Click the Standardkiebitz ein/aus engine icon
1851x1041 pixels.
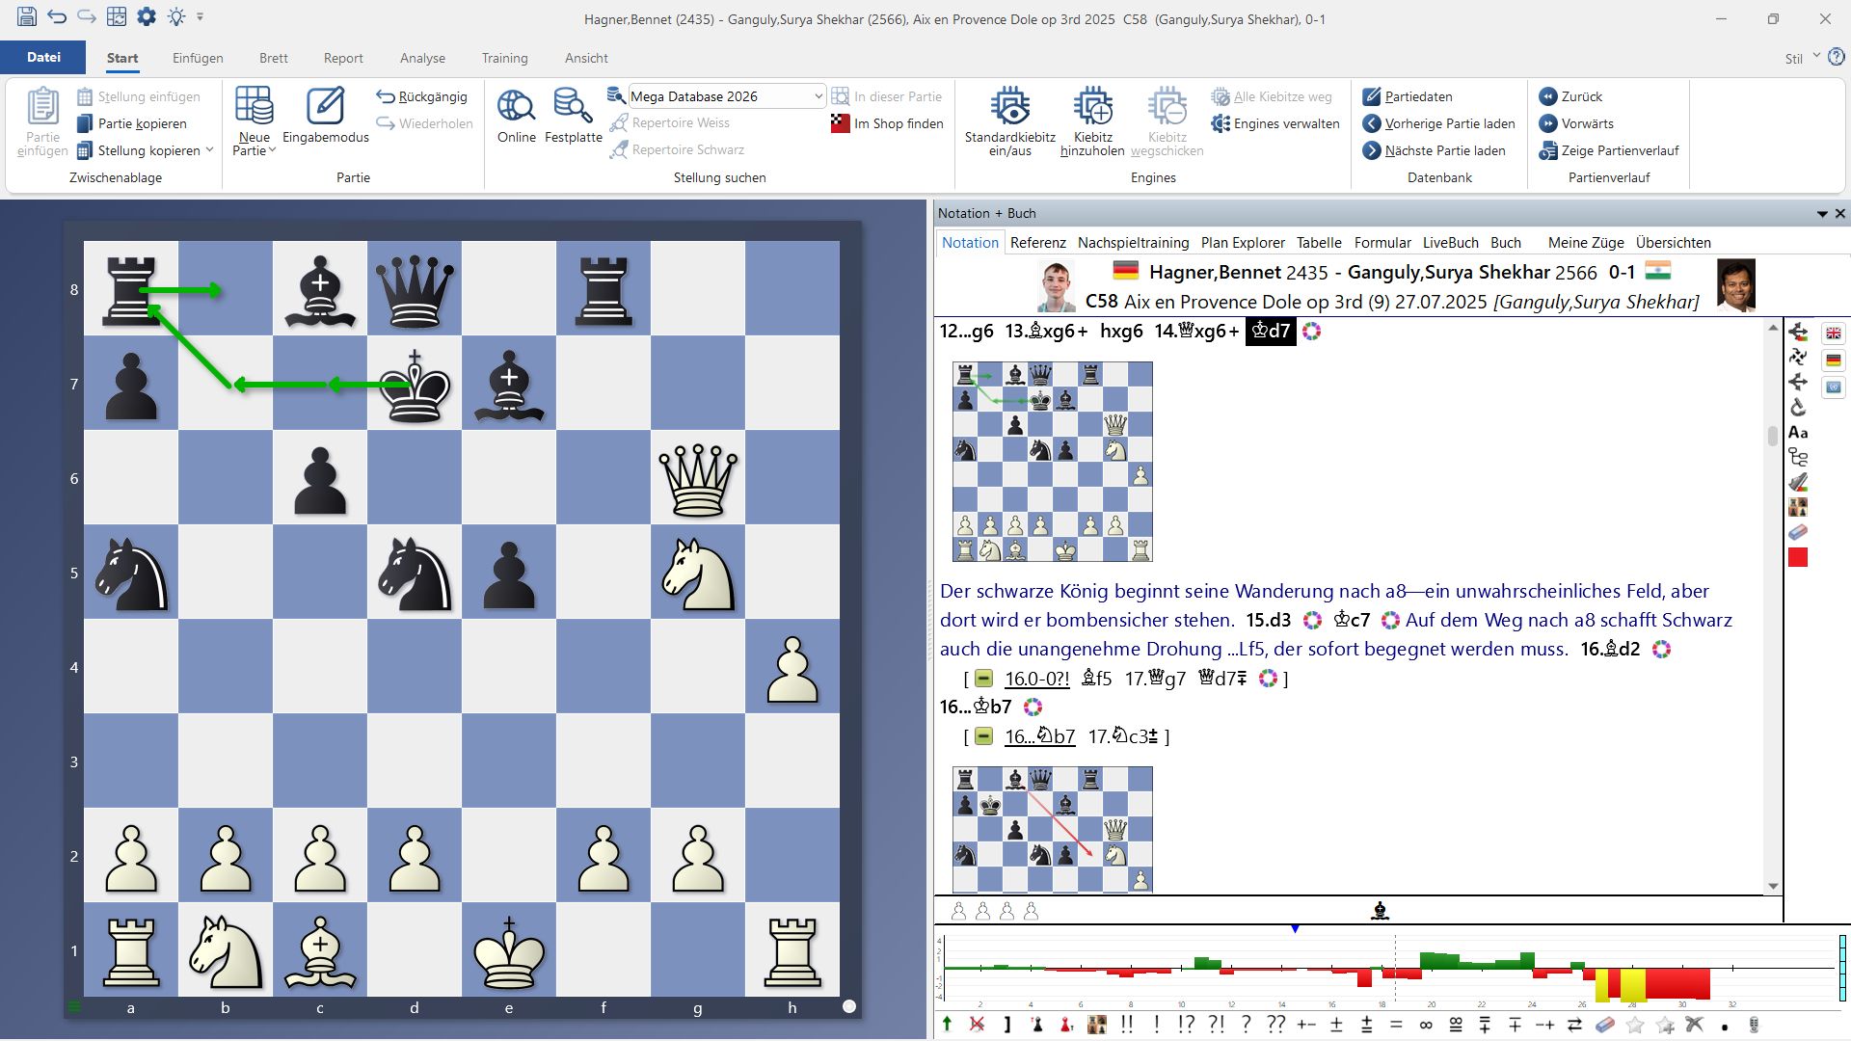(x=1009, y=107)
